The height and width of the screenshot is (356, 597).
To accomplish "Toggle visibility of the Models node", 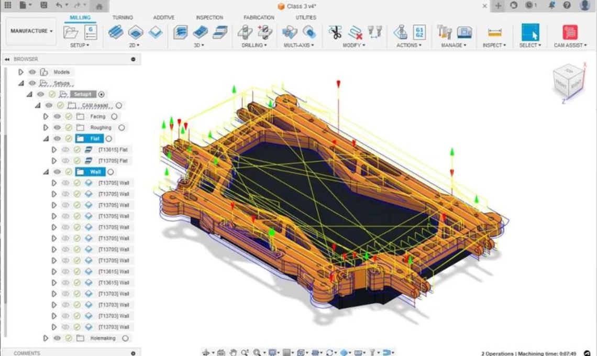I will coord(32,72).
